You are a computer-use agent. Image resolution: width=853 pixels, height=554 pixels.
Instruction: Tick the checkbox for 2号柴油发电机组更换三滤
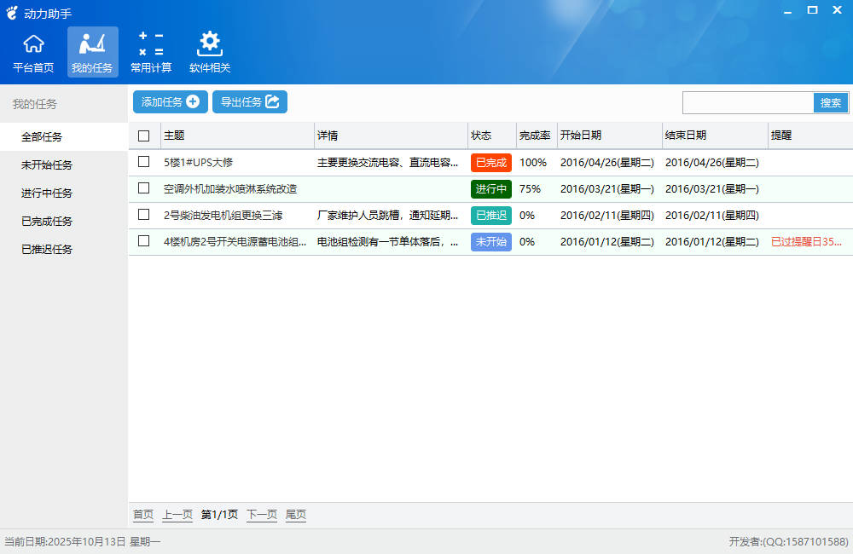pyautogui.click(x=143, y=215)
